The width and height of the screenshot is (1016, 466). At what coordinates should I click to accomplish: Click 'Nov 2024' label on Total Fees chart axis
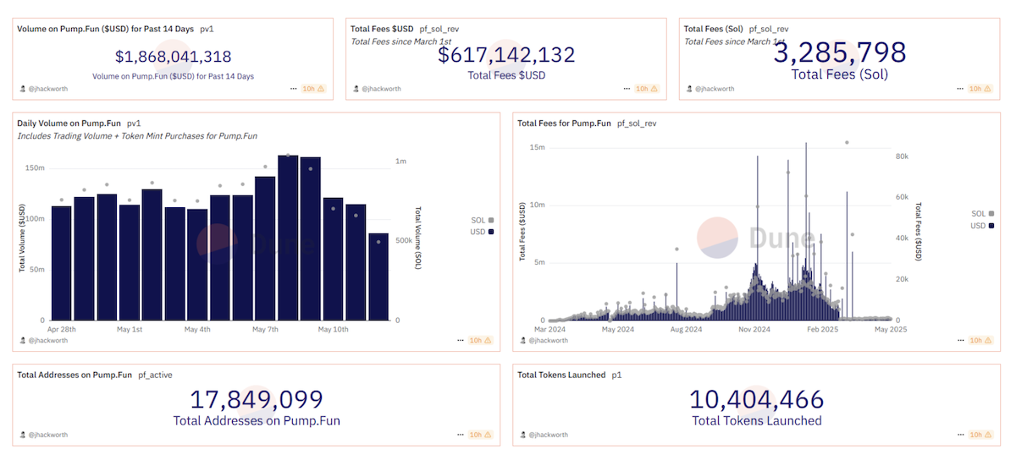pos(754,329)
